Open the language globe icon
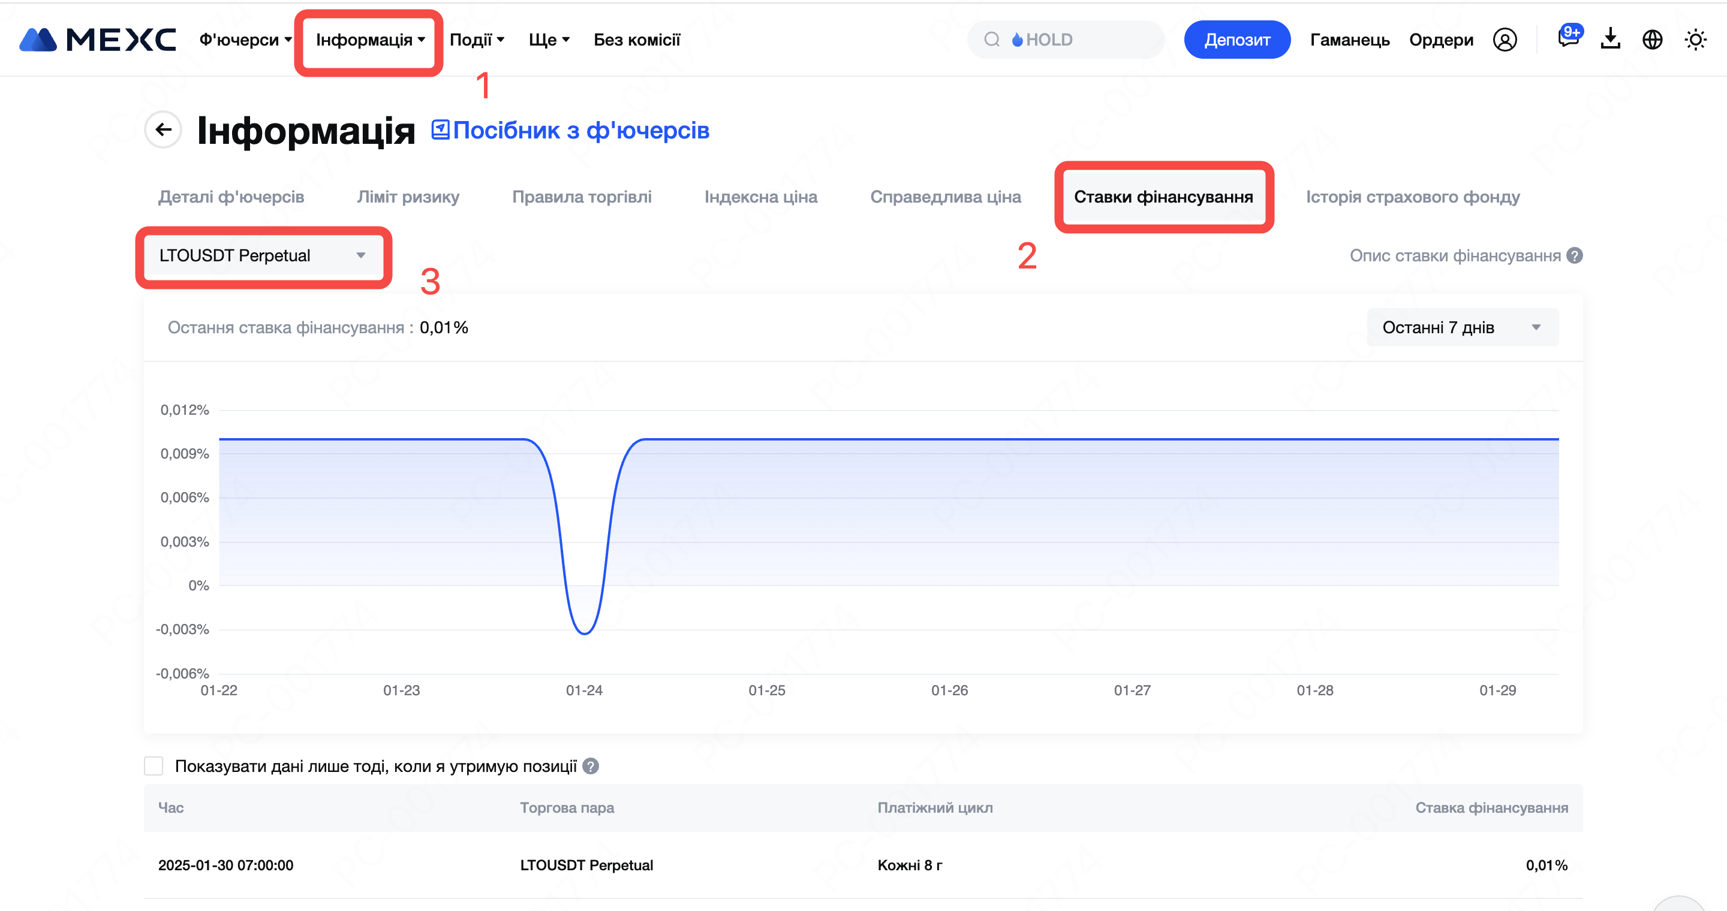This screenshot has width=1727, height=911. (x=1652, y=40)
